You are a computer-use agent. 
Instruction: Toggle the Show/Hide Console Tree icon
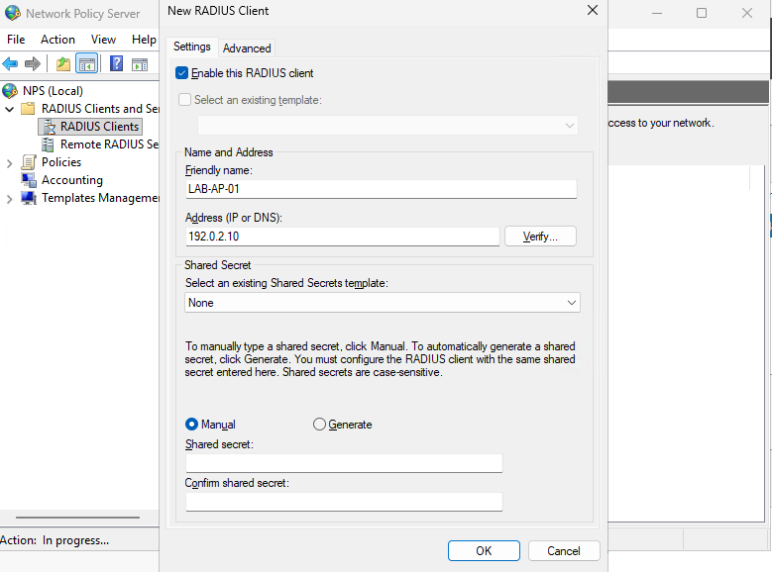86,64
